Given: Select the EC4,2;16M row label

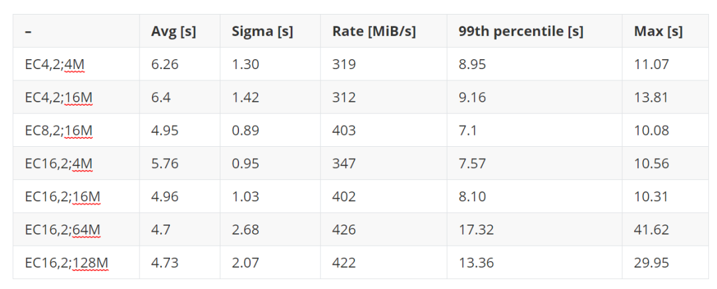Looking at the screenshot, I should click(58, 98).
